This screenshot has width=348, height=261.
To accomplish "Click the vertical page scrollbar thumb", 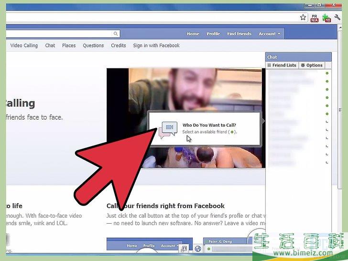I will coord(340,110).
